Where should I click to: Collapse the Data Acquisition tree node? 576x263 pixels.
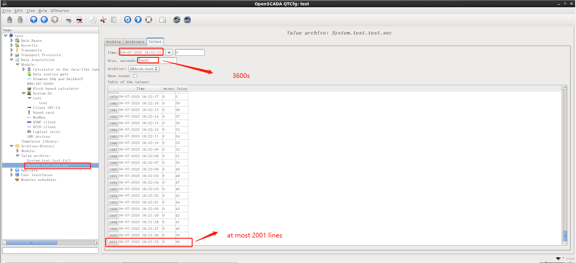tap(12, 60)
